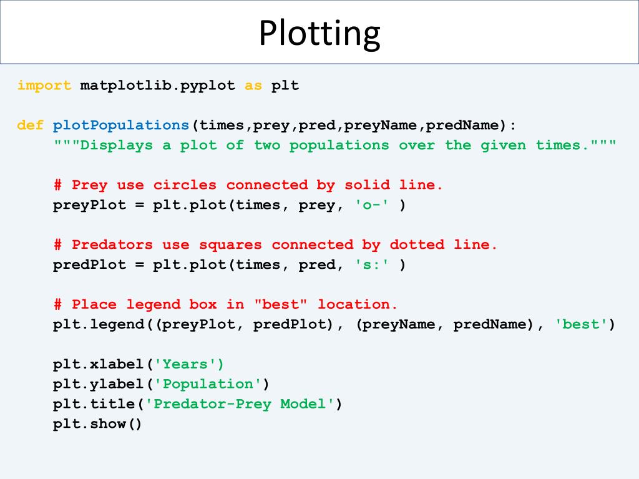Select plotPopulations function name
The image size is (639, 479).
click(121, 125)
